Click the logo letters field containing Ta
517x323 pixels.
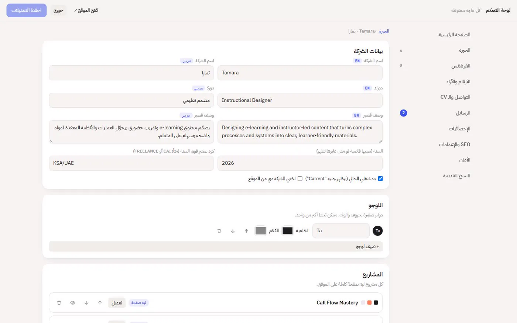coord(341,231)
